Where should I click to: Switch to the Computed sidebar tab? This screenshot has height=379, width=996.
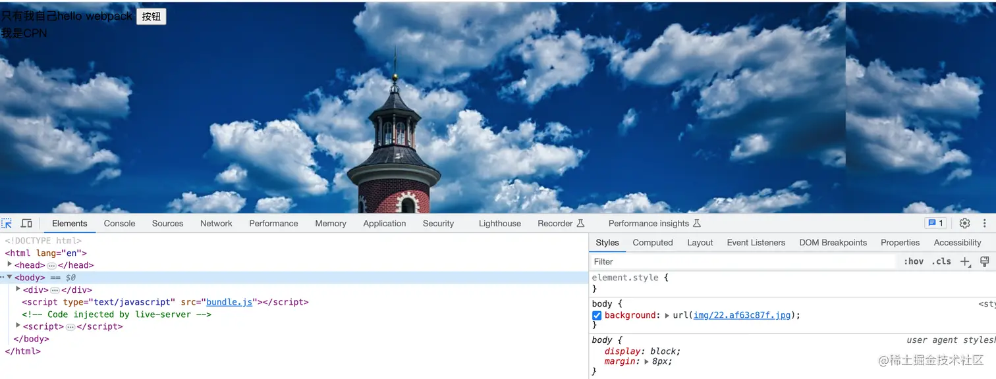[x=653, y=243]
